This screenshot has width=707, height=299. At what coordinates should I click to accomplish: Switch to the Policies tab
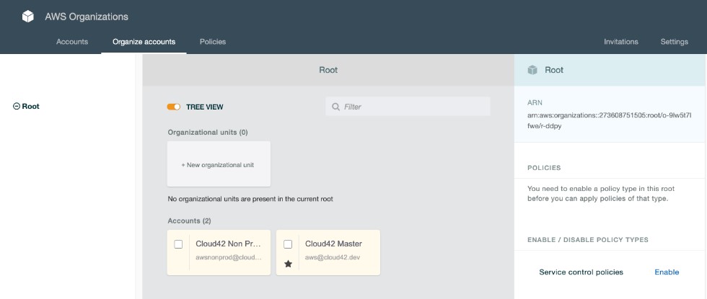click(213, 42)
